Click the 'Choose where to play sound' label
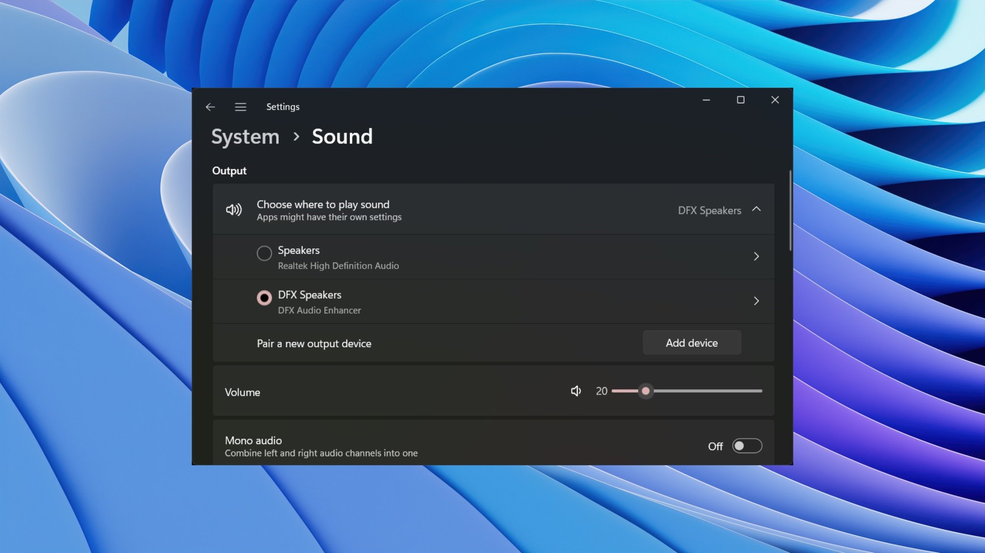 click(x=323, y=204)
